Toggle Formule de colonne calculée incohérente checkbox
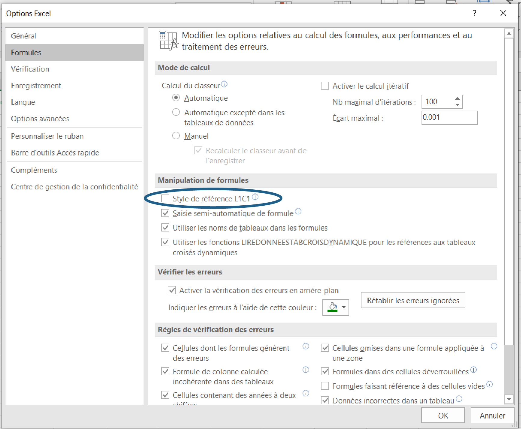Screen dimensions: 521x429 (165, 371)
